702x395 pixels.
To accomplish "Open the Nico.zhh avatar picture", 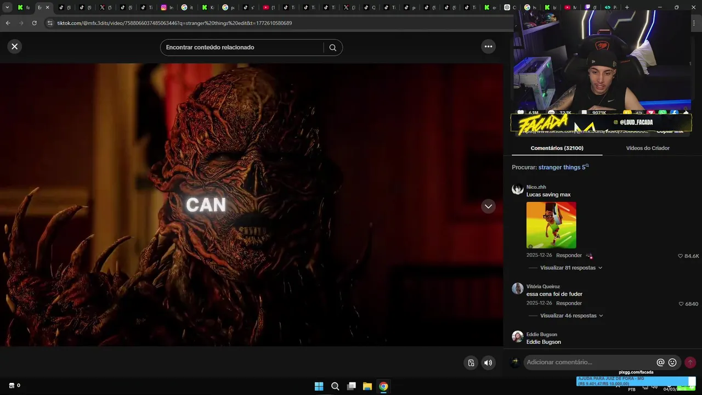I will click(518, 189).
